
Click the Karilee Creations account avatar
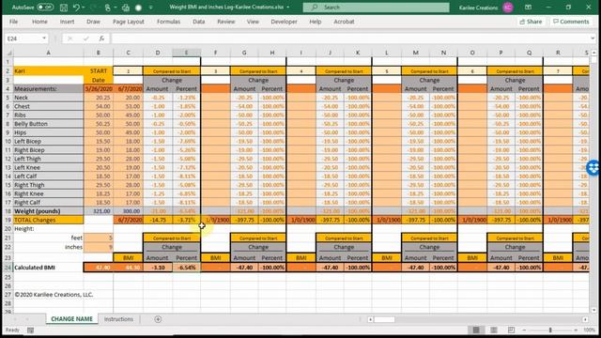coord(508,8)
